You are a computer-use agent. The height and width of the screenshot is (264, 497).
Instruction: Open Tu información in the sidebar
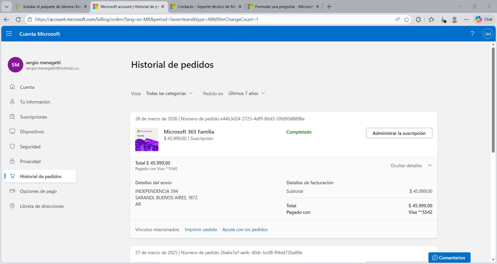(x=40, y=102)
